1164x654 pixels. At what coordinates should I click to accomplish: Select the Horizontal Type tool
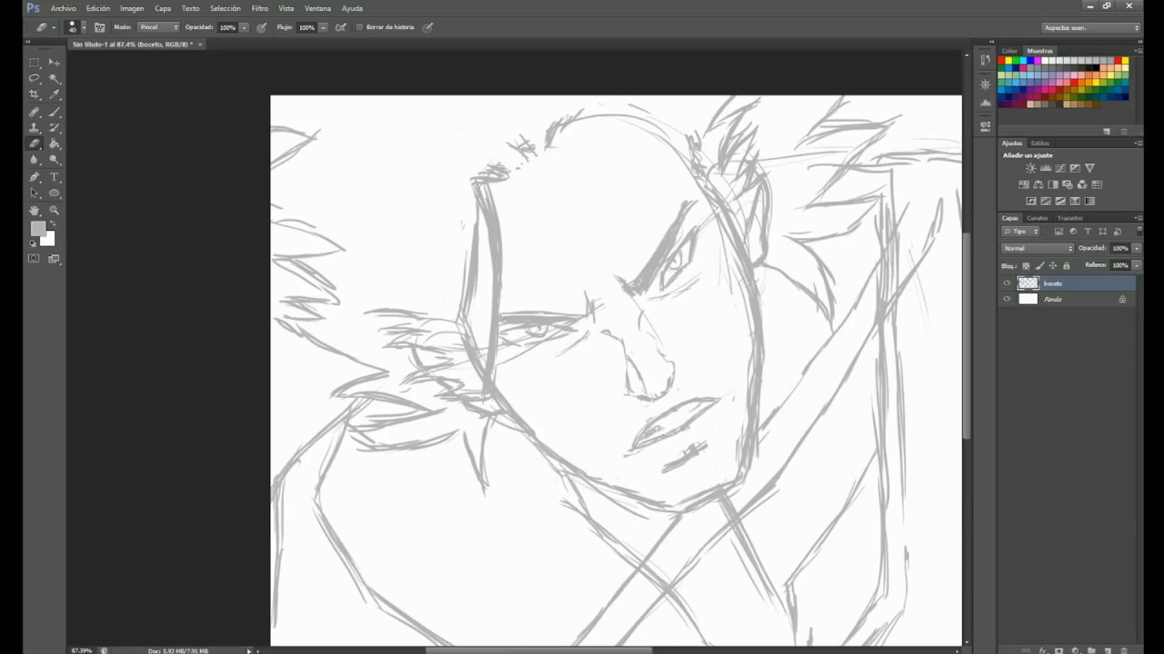tap(55, 177)
